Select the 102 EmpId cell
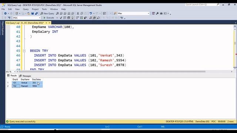The height and width of the screenshot is (133, 237). [16, 86]
